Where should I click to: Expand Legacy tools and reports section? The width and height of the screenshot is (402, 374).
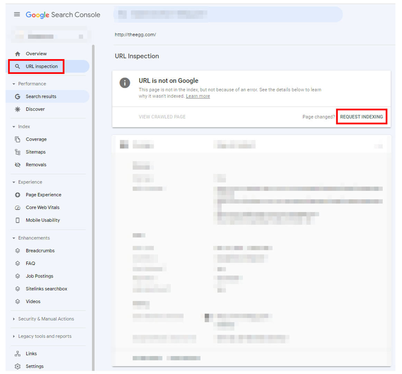pos(14,336)
